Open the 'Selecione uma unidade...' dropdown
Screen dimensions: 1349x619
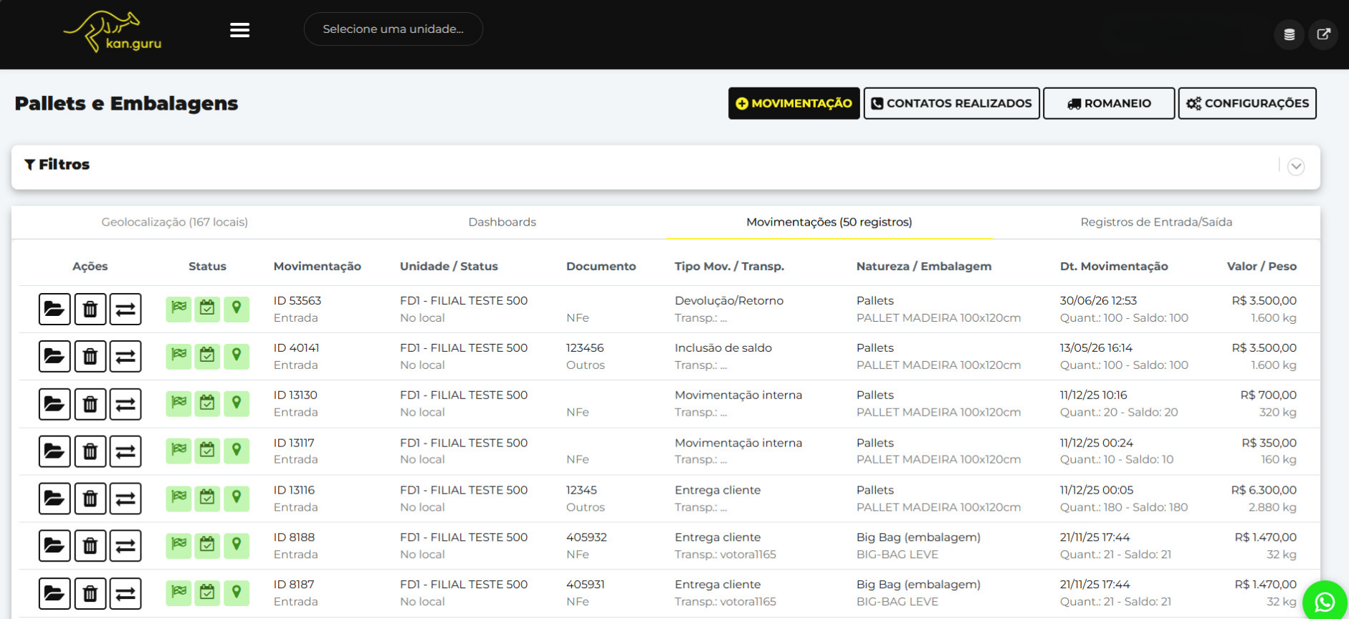tap(394, 29)
